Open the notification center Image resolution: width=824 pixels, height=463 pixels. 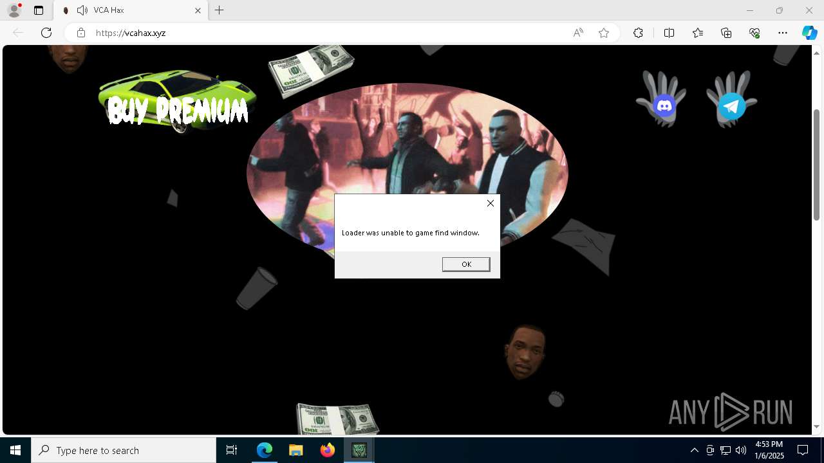(803, 450)
